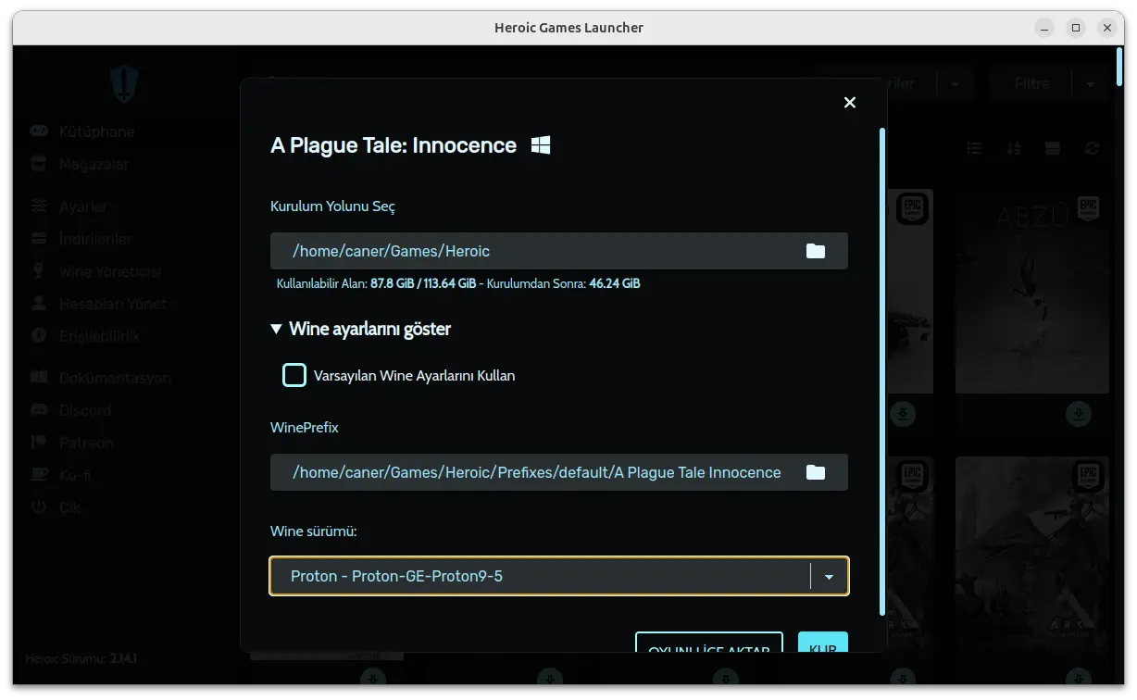Image resolution: width=1137 pixels, height=700 pixels.
Task: Expand the Filtre dropdown arrow
Action: [x=1090, y=83]
